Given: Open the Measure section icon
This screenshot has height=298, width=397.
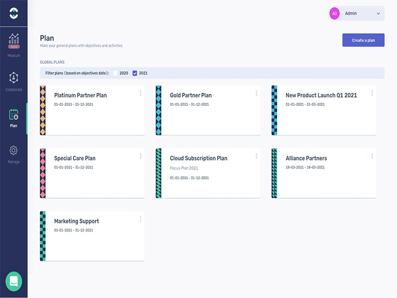Looking at the screenshot, I should click(13, 39).
